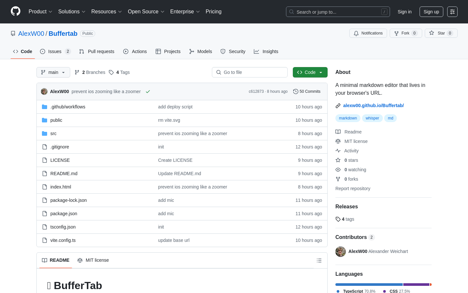Screen dimensions: 468x293
Task: Focus the Search or jump to field
Action: [x=338, y=12]
